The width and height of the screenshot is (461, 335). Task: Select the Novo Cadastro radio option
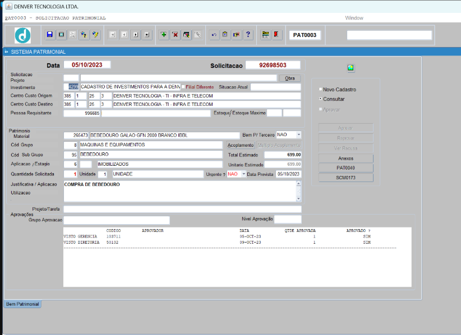pos(321,90)
